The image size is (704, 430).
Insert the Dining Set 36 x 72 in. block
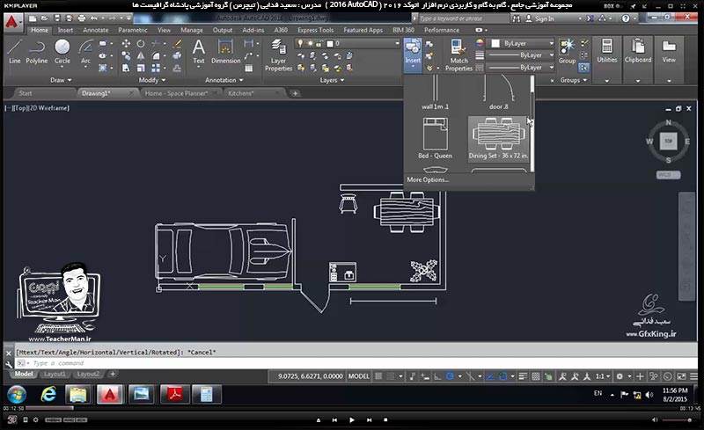click(498, 138)
